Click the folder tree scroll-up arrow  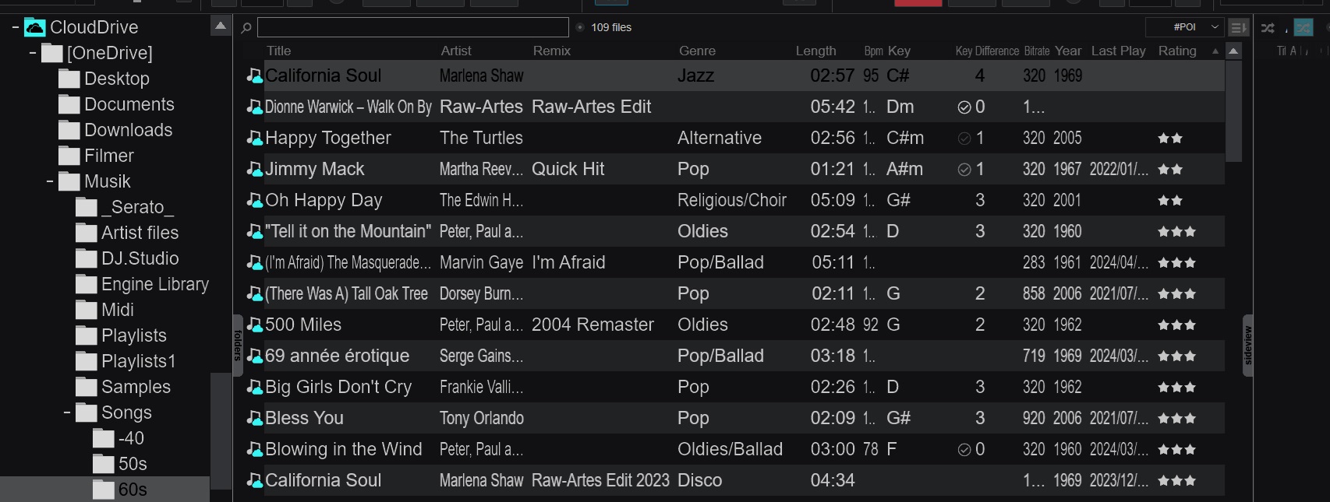point(221,26)
